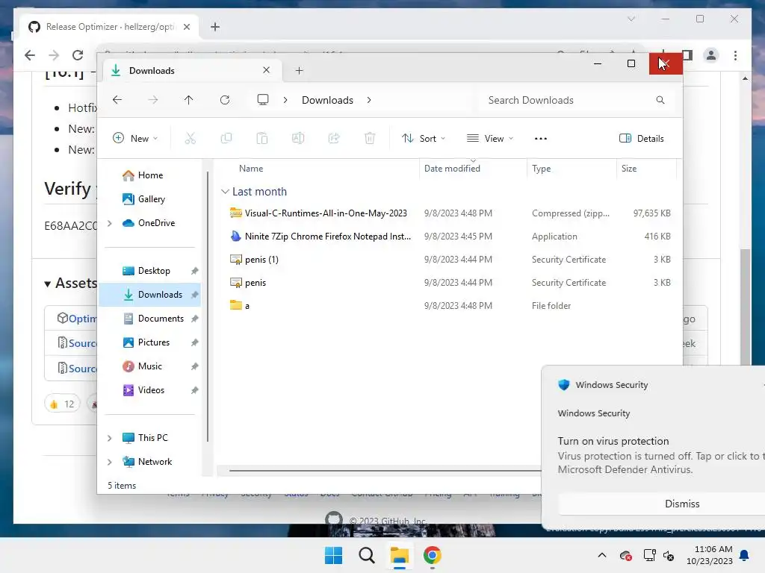Collapse the Last month group
Screen dimensions: 765x573
pyautogui.click(x=225, y=192)
